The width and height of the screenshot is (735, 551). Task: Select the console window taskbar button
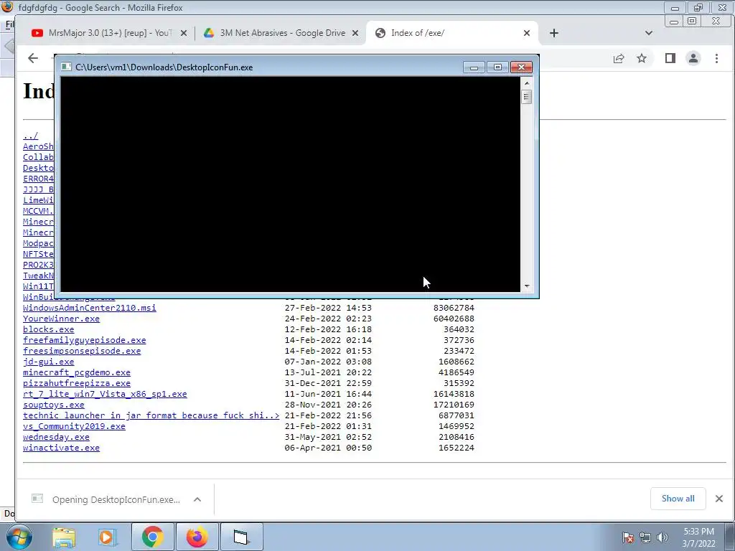point(241,537)
